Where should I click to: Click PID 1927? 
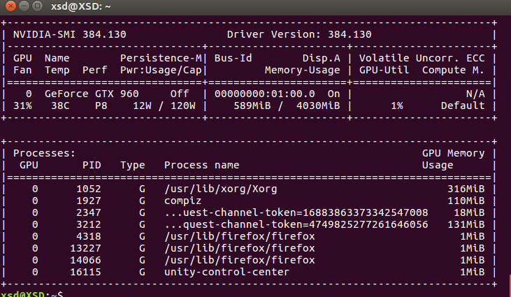pos(89,201)
